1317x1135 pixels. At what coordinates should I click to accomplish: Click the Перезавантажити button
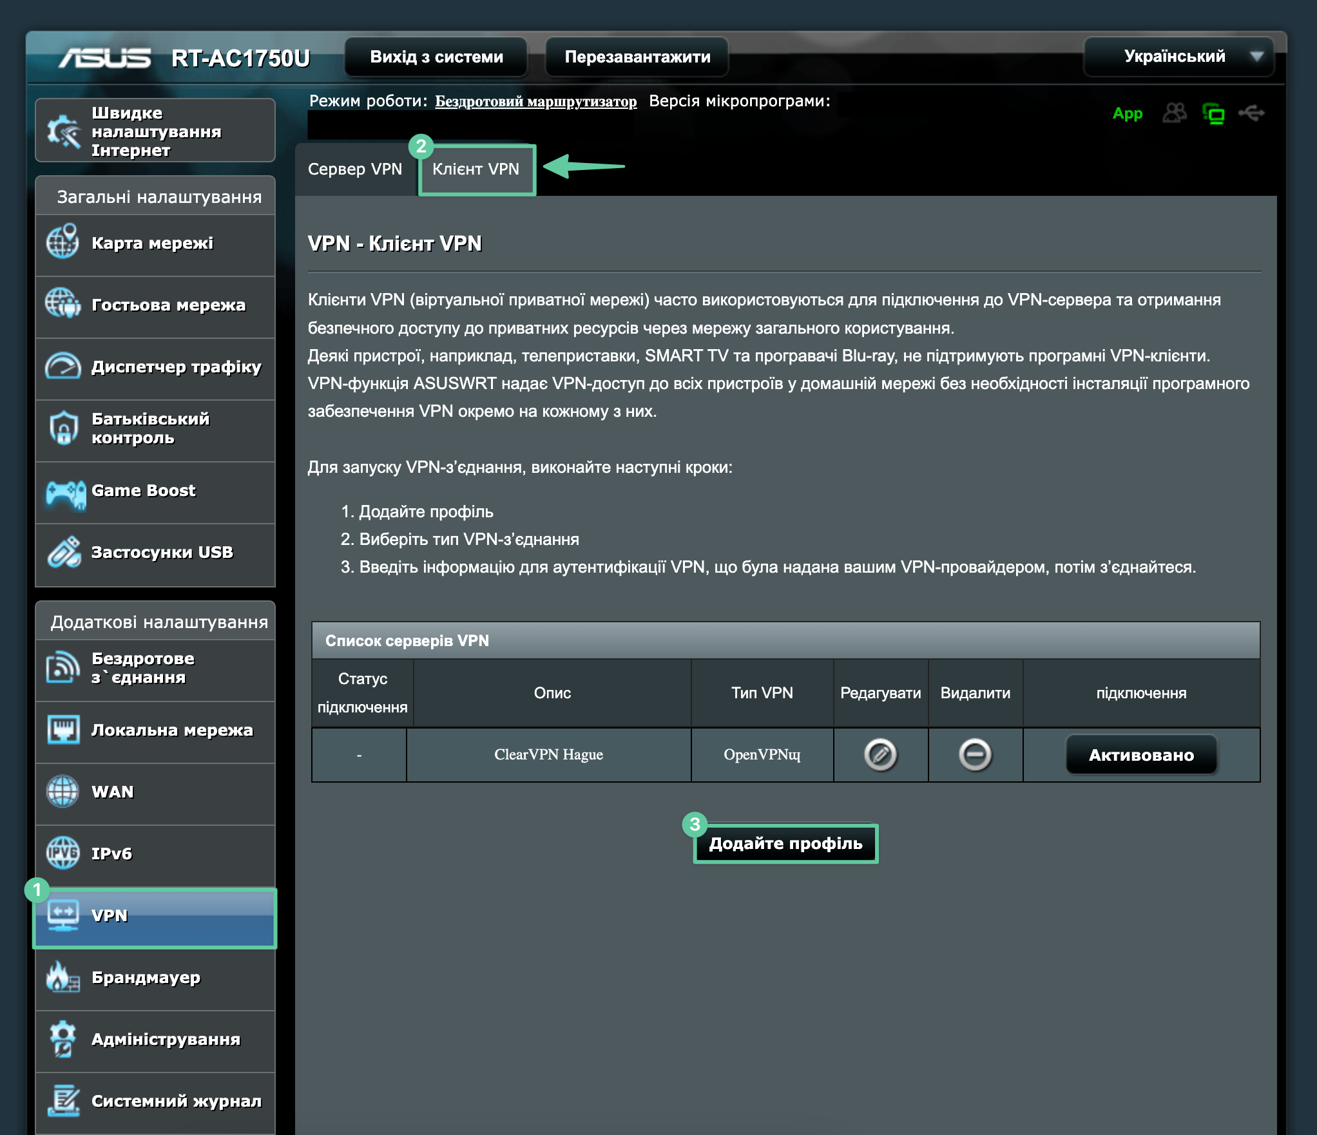[637, 57]
